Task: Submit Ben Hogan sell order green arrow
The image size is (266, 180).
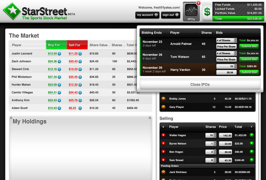Action: click(251, 151)
